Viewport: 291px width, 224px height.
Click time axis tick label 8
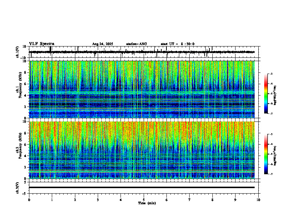pyautogui.click(x=212, y=200)
